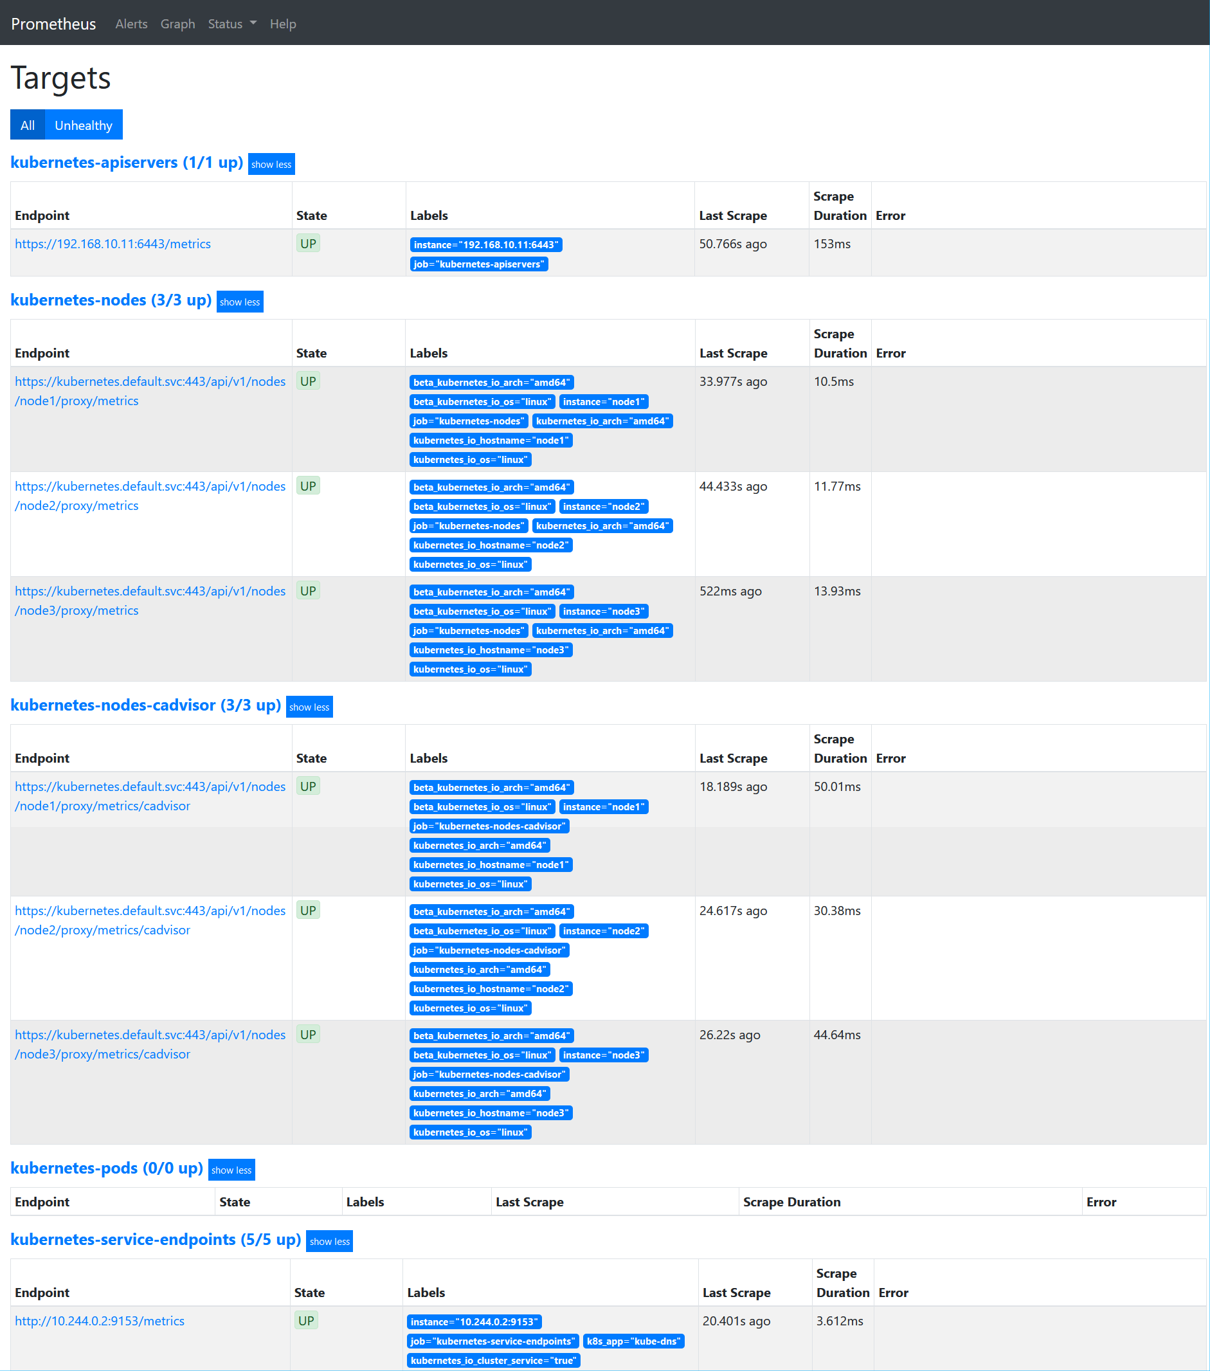Click the Prometheus brand link
Image resolution: width=1210 pixels, height=1371 pixels.
point(53,24)
